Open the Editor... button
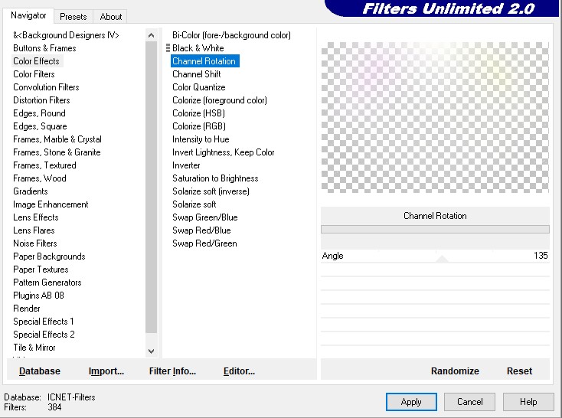 click(x=239, y=371)
